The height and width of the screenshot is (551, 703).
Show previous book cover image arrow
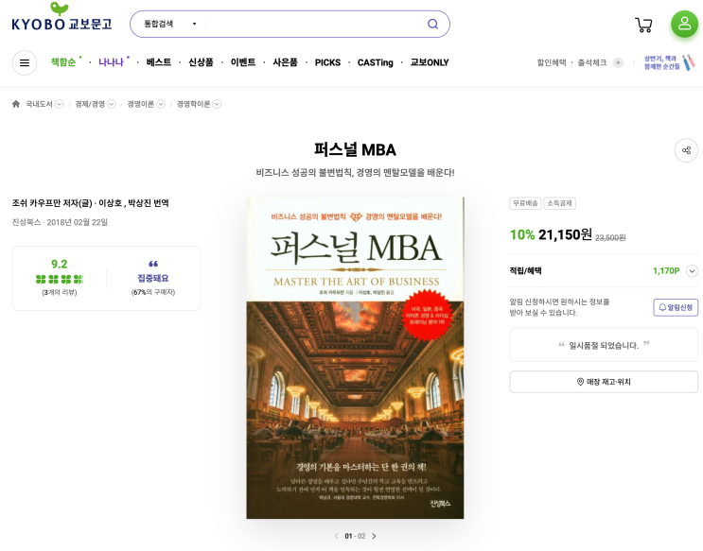coord(336,536)
